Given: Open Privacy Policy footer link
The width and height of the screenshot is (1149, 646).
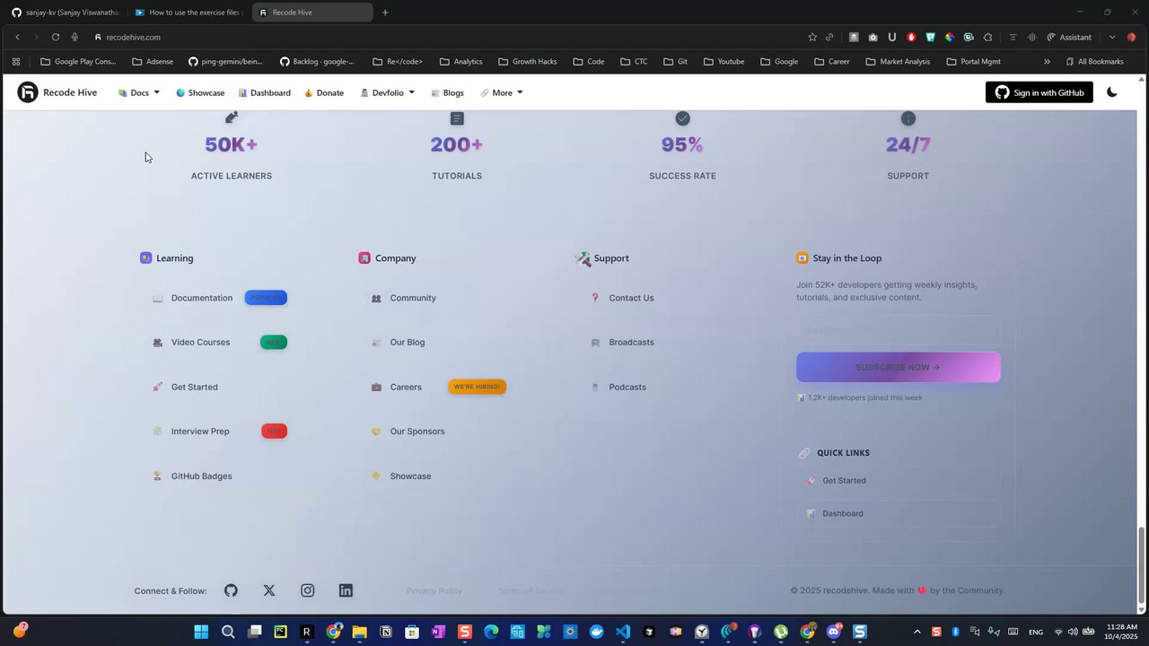Looking at the screenshot, I should [434, 590].
